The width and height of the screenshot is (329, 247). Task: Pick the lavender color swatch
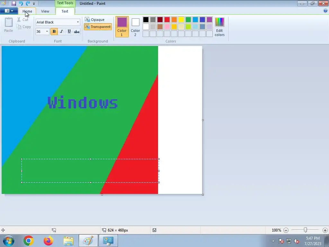209,27
